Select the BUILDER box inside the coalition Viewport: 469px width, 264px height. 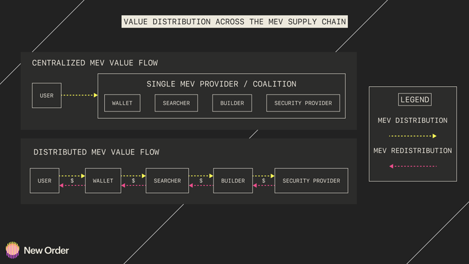tap(232, 103)
